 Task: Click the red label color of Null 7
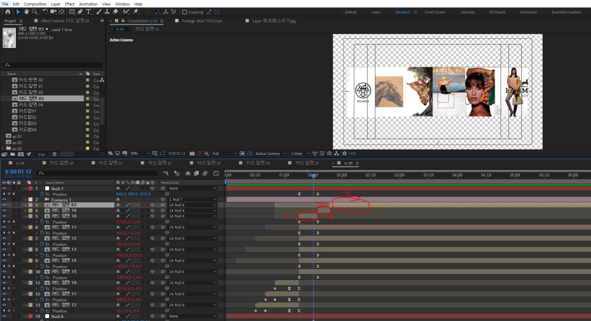coord(31,189)
